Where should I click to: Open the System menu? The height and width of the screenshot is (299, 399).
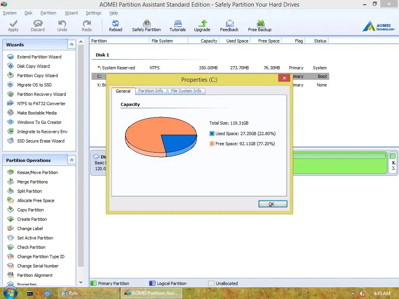[x=10, y=13]
